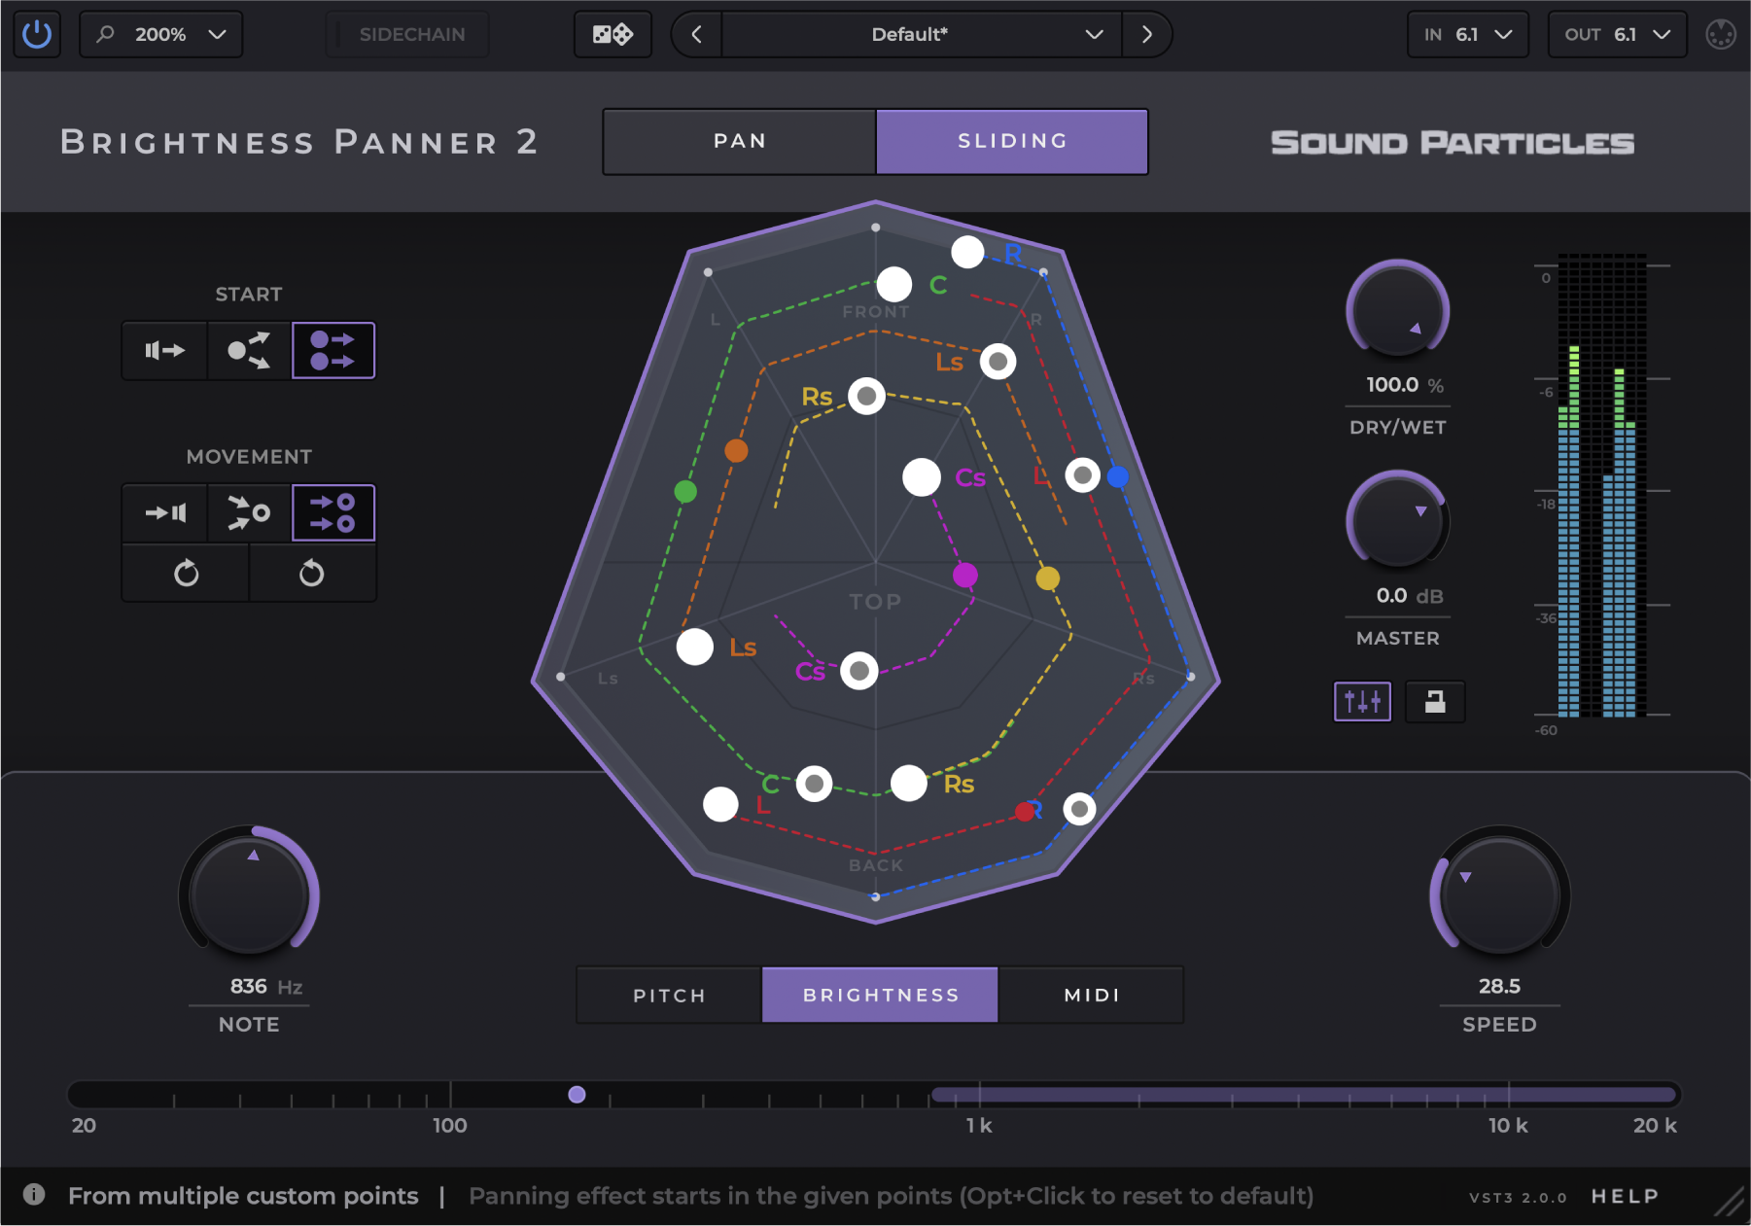
Task: Open the OUT 6.1 channel format dropdown
Action: [x=1617, y=34]
